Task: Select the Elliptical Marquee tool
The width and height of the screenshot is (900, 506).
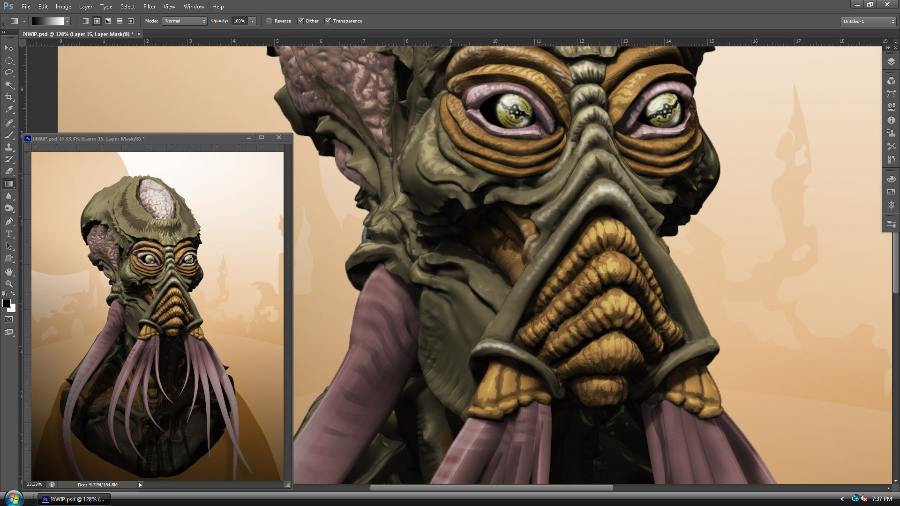Action: (9, 60)
